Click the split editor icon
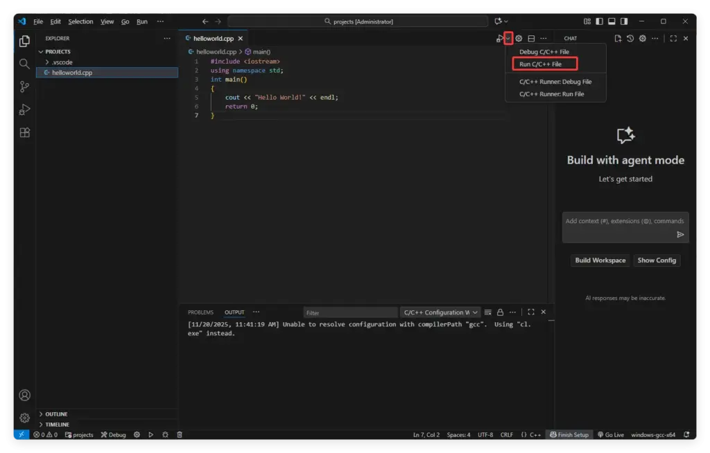Viewport: 710px width, 453px height. tap(531, 39)
